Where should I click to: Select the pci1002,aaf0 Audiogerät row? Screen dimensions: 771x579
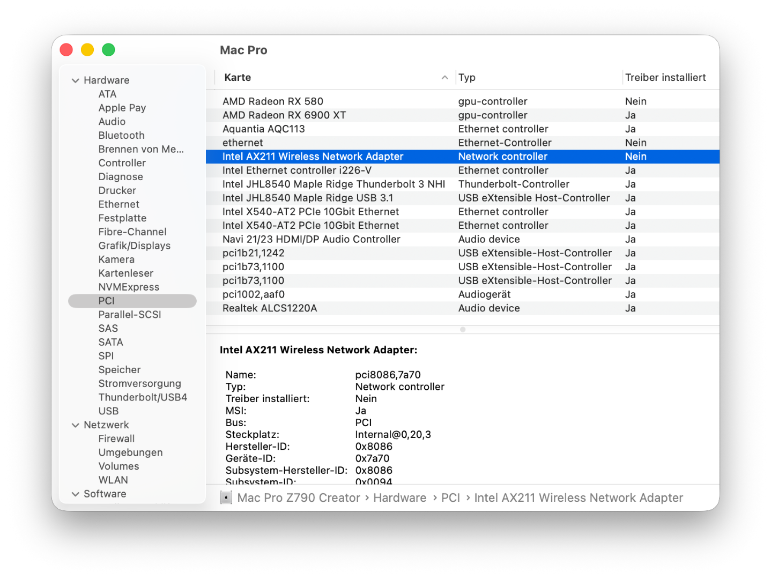[463, 294]
